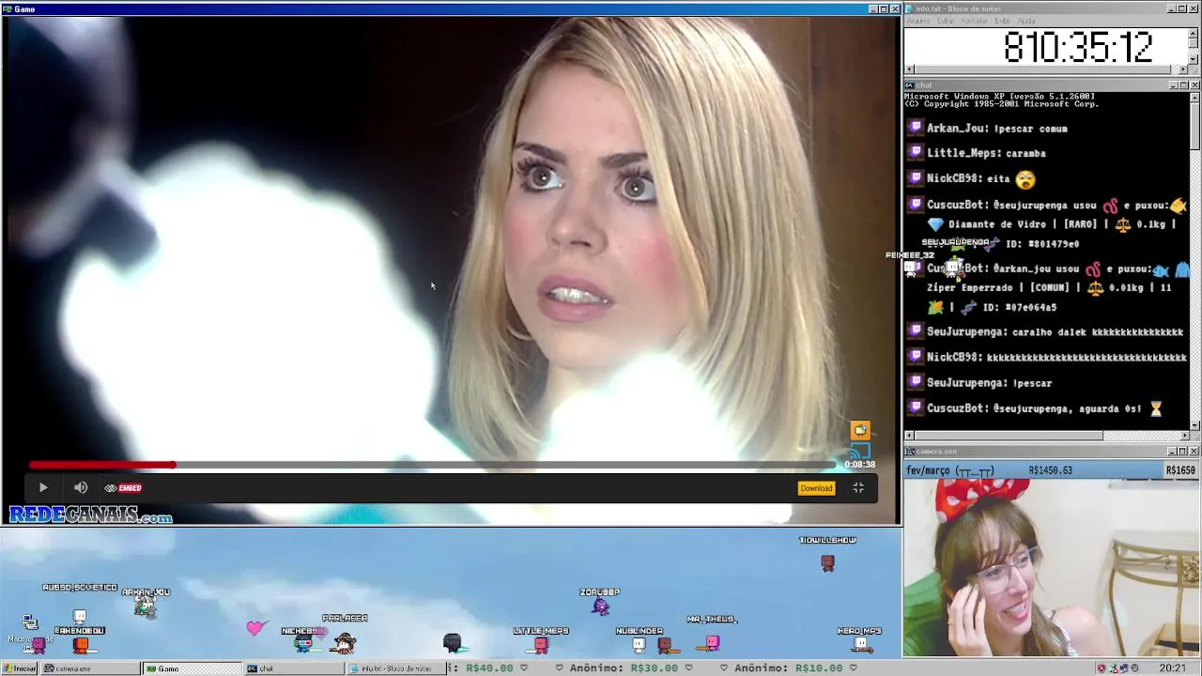
Task: Click the Twitch badge next to Arkan_Jou
Action: [x=916, y=128]
